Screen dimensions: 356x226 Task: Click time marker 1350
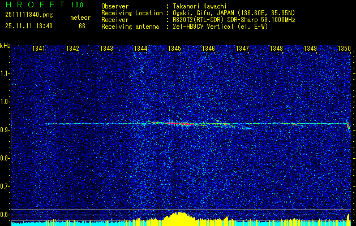click(x=345, y=48)
